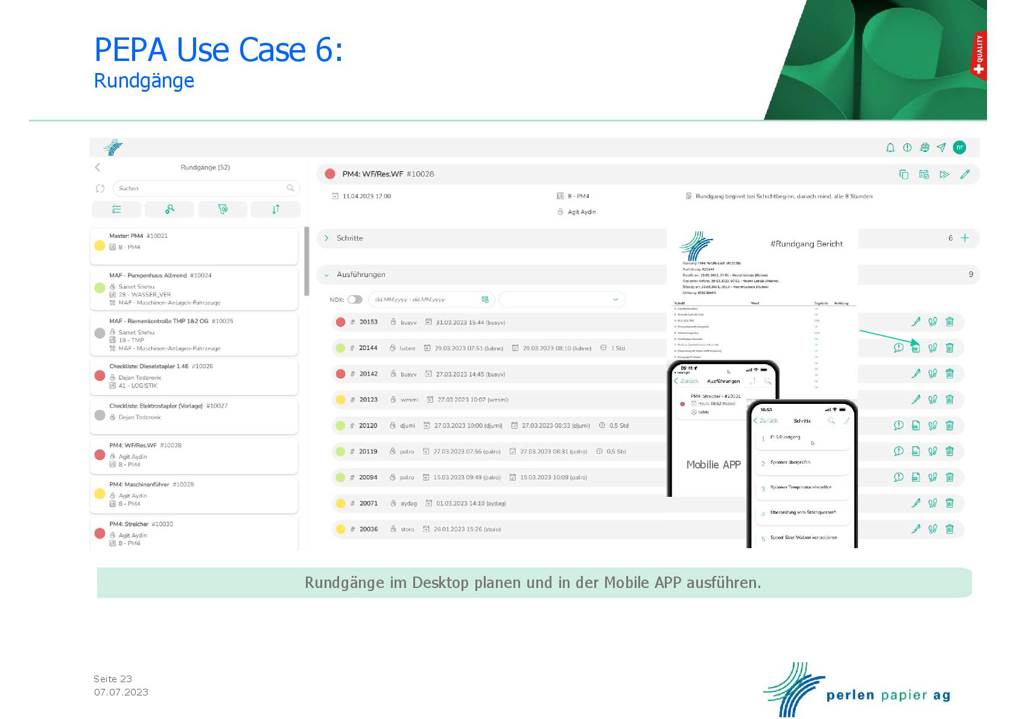Click the Rundgänge list scrollbar
Screen dimensions: 1016x719
click(x=307, y=261)
